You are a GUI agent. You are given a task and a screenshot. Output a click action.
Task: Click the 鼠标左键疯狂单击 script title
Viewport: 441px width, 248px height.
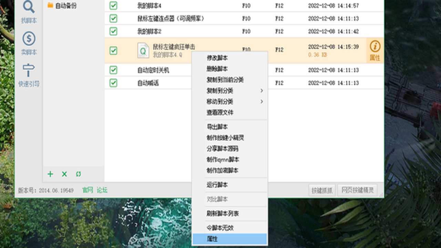(174, 46)
